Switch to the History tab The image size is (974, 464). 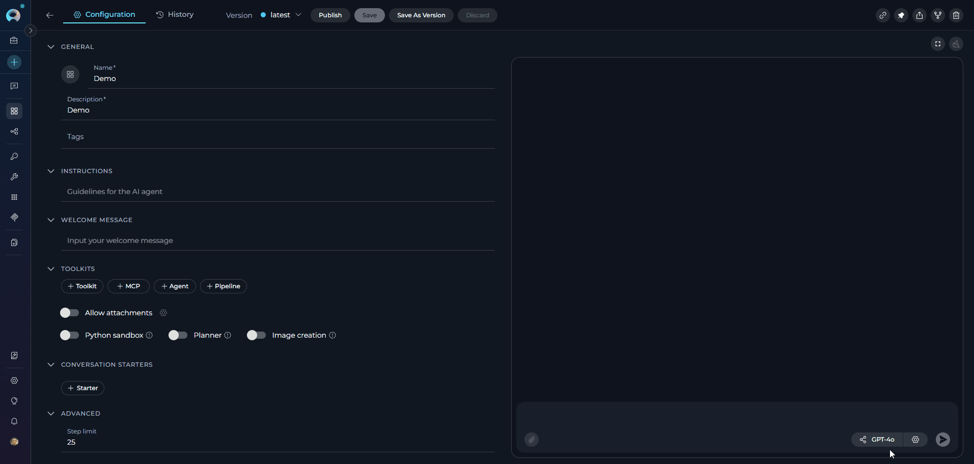click(x=175, y=14)
